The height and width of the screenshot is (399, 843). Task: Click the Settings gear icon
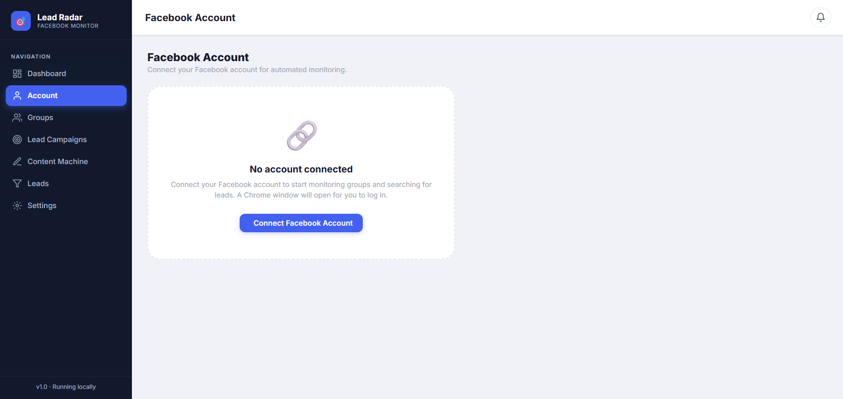tap(17, 205)
